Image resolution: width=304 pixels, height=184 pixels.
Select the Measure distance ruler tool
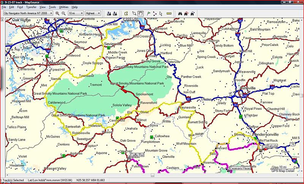click(x=169, y=14)
